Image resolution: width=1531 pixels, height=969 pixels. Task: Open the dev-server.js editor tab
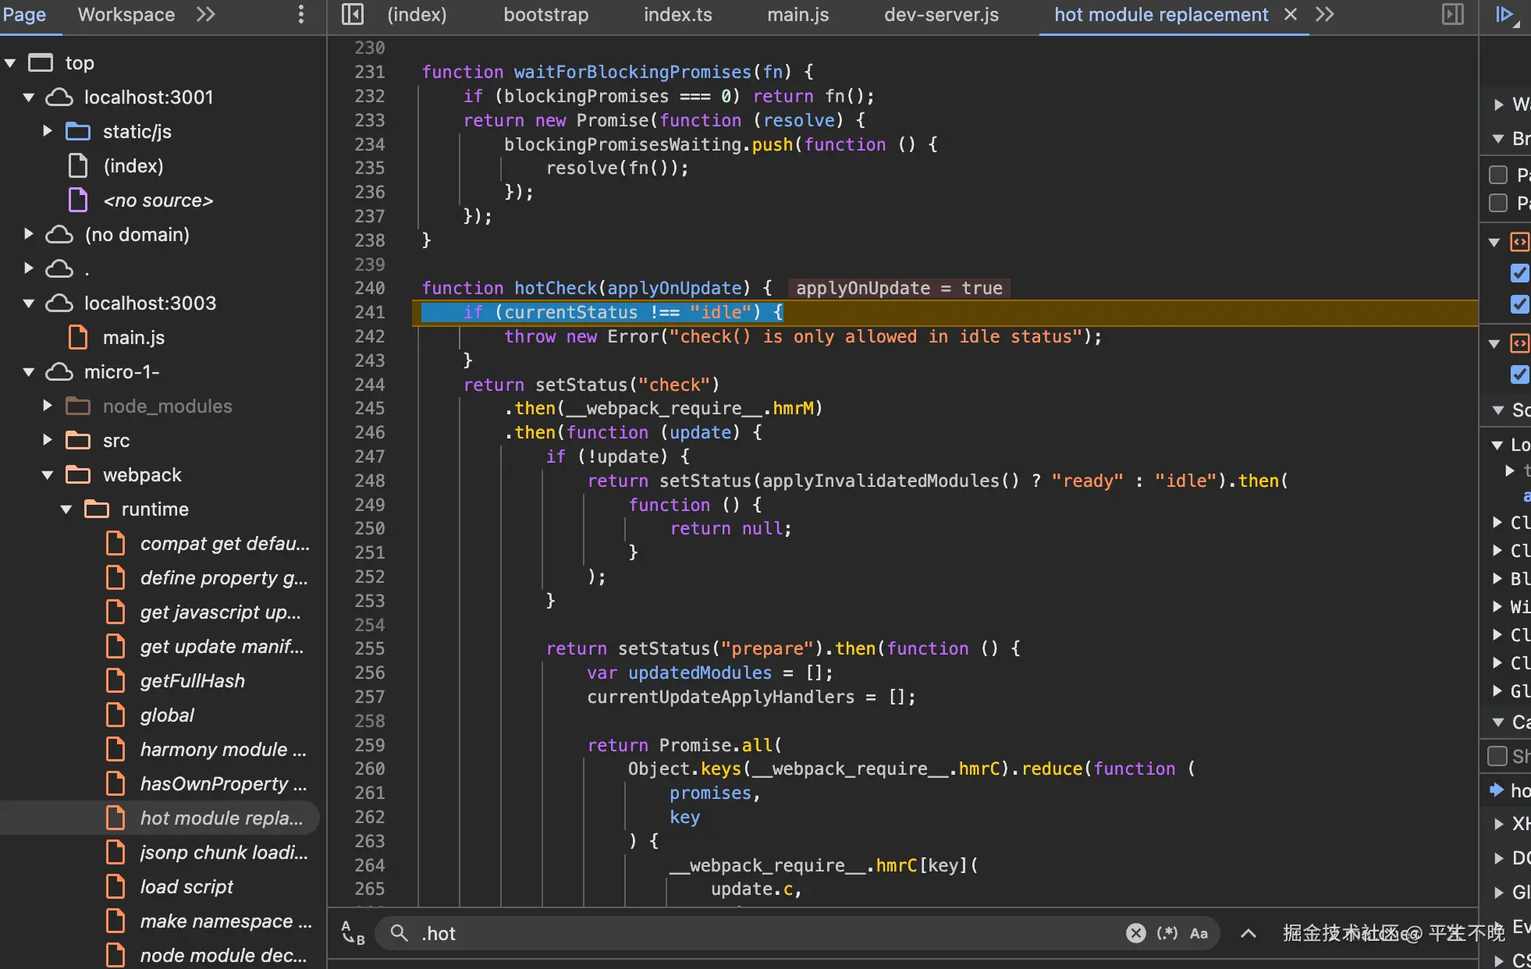point(941,14)
